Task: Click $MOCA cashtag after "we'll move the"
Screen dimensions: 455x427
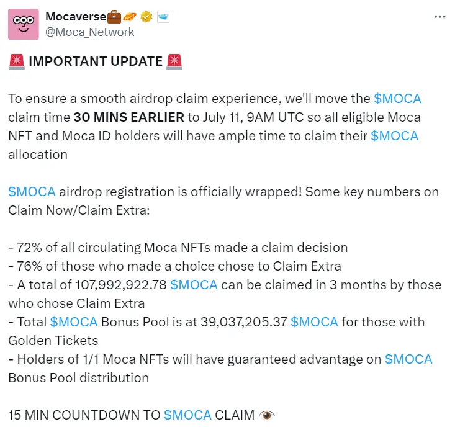Action: (x=397, y=99)
